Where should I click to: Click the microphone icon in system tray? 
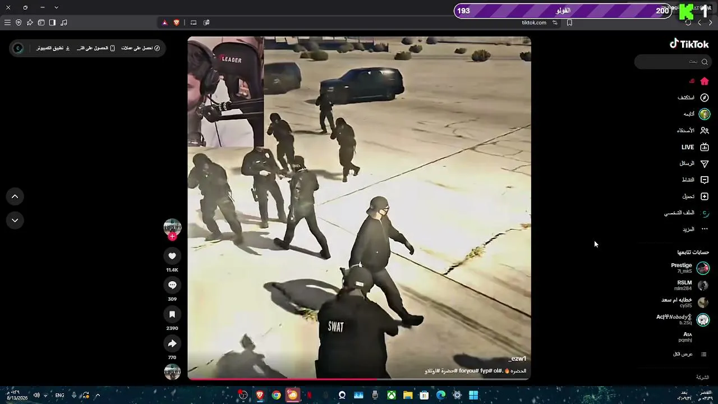pyautogui.click(x=73, y=395)
